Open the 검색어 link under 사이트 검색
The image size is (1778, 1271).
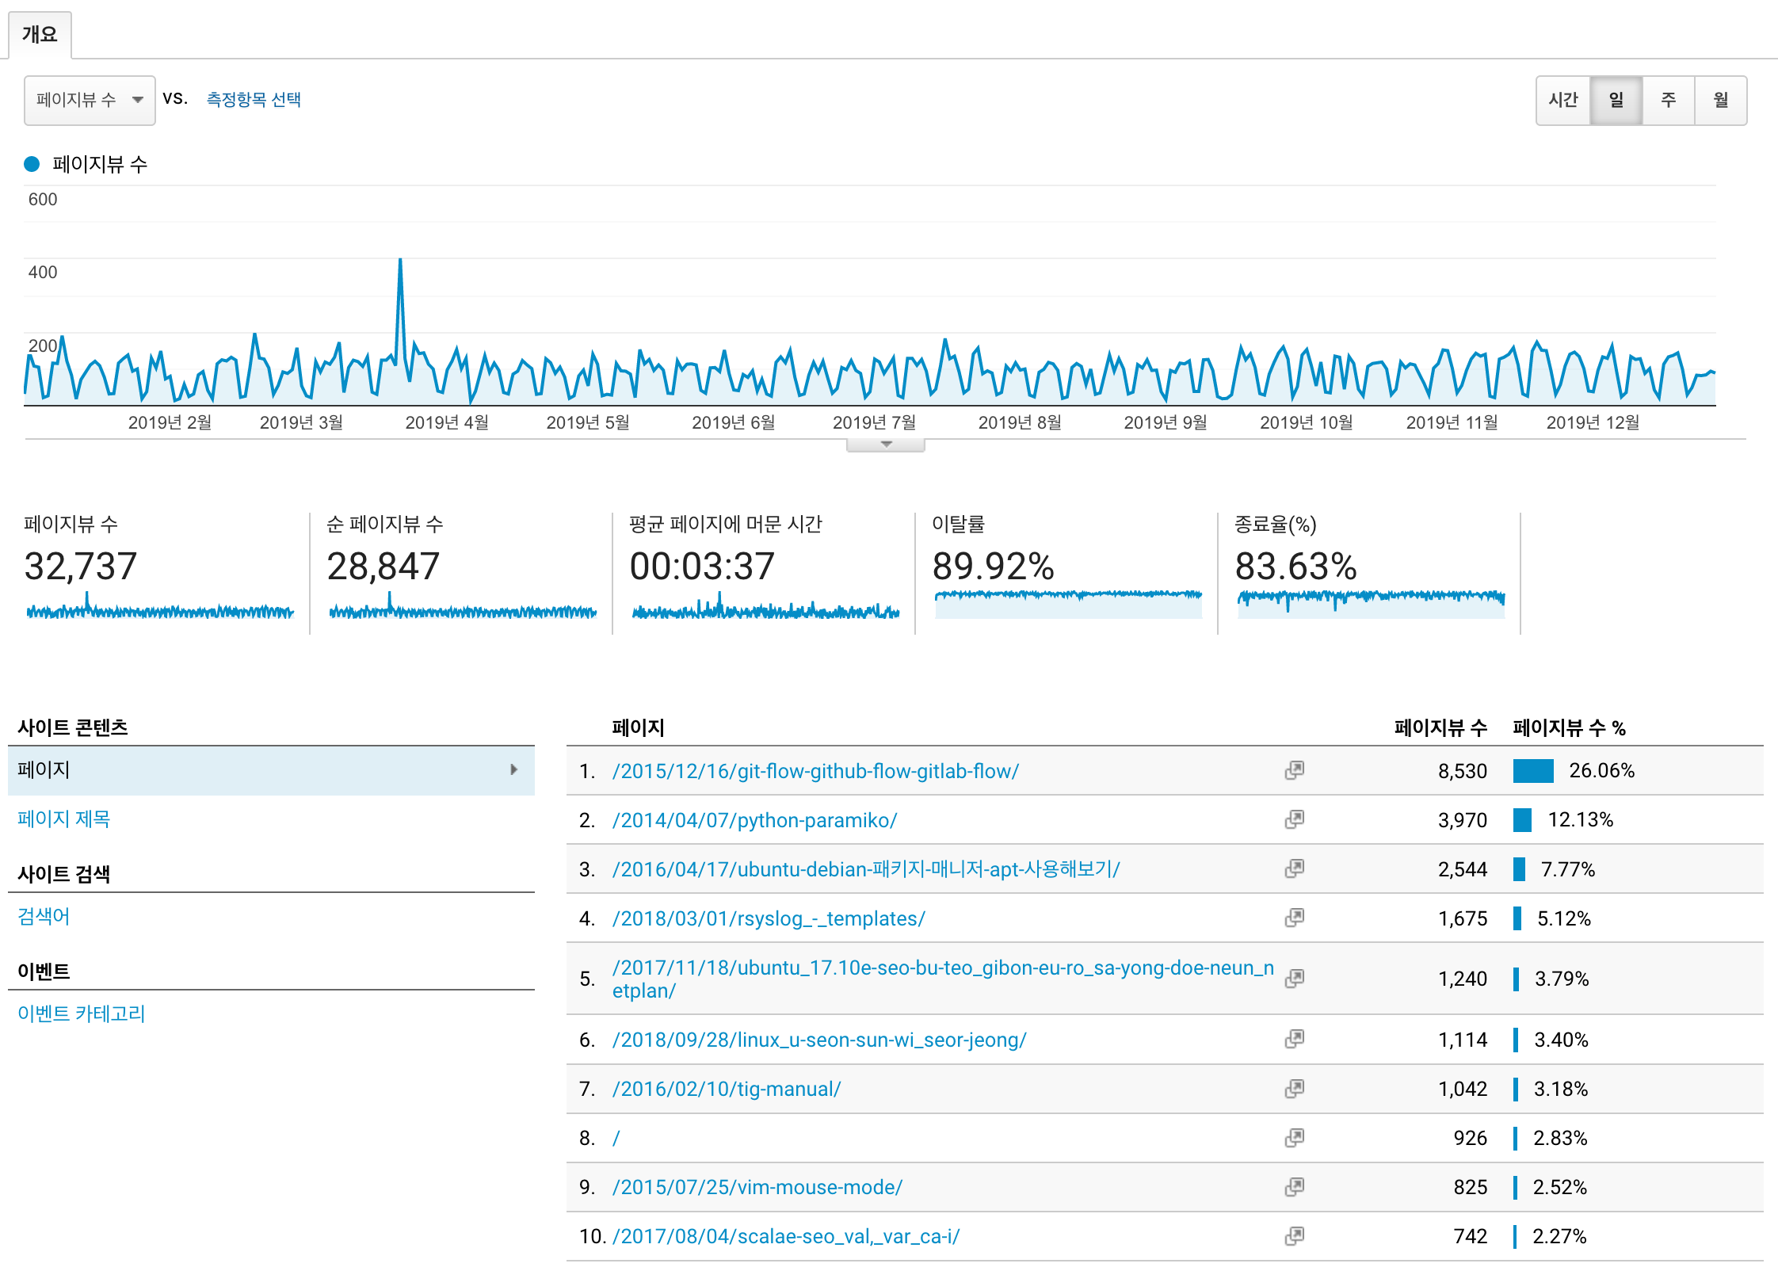coord(44,916)
